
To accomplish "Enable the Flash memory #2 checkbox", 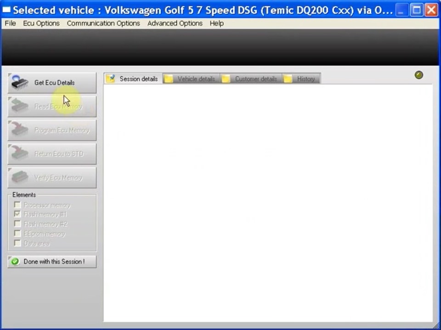I will (17, 224).
